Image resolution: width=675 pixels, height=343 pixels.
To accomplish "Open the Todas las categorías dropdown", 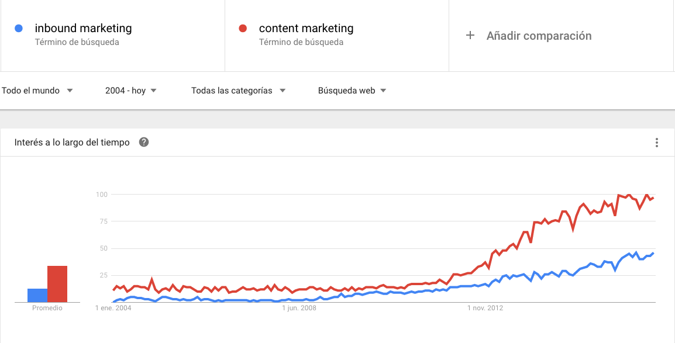I will click(238, 91).
